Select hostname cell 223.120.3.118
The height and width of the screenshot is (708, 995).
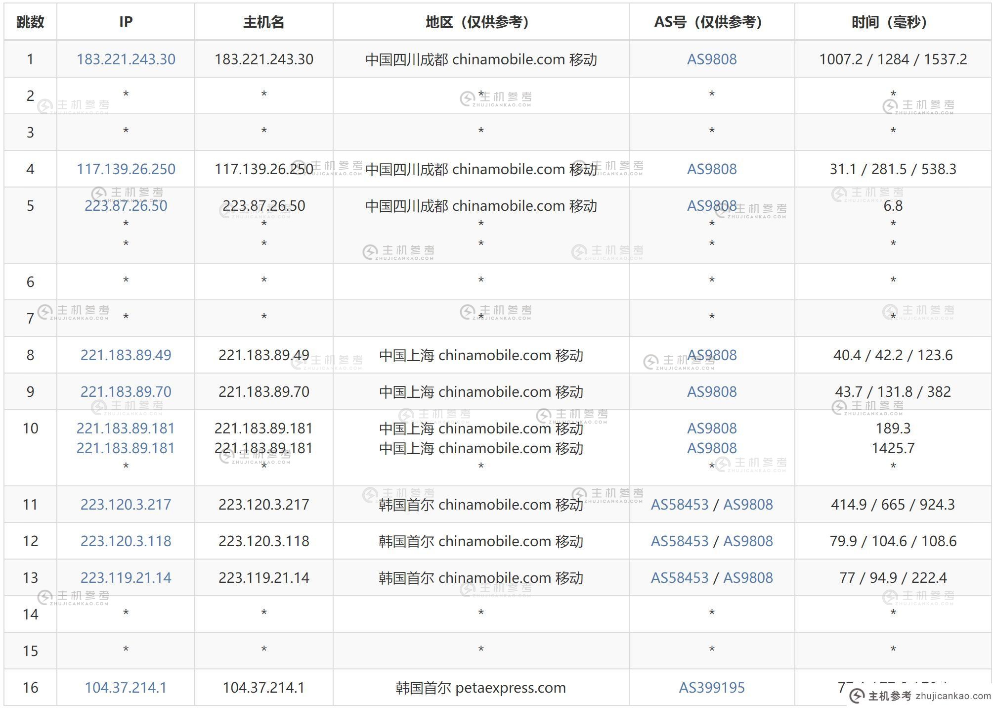click(x=263, y=541)
